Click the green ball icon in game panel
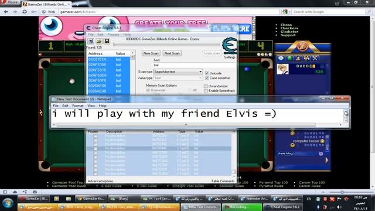 (x=289, y=58)
